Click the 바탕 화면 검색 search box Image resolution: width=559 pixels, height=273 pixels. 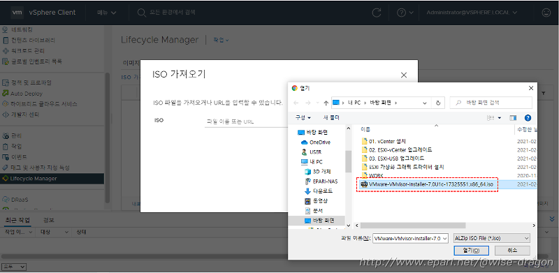491,103
